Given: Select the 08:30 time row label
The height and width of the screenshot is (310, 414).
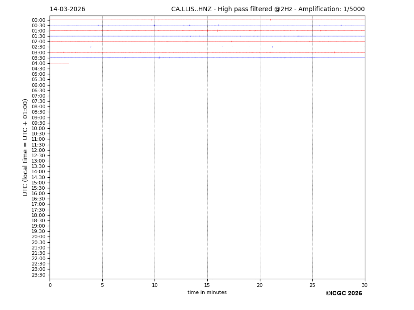Looking at the screenshot, I should [x=38, y=112].
